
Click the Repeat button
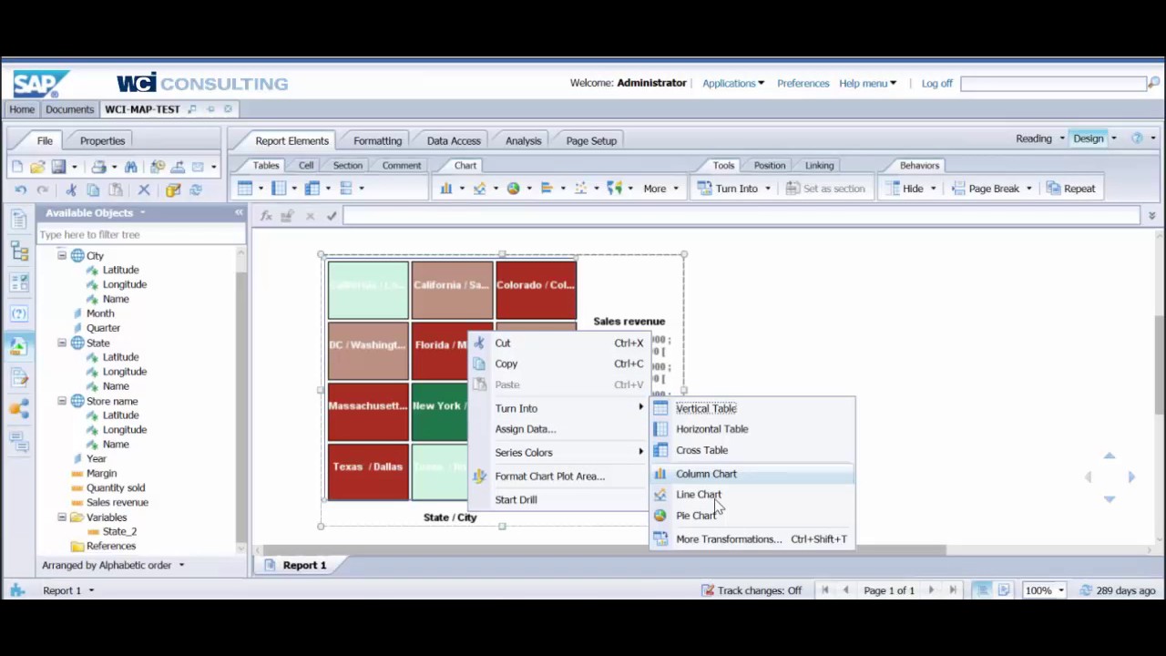point(1070,189)
